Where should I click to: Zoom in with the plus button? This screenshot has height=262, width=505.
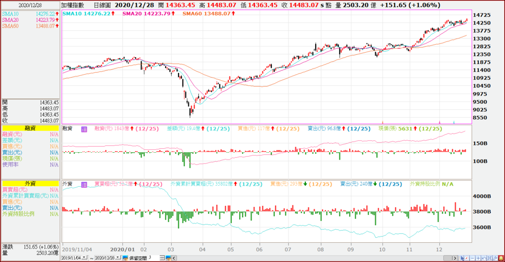(x=478, y=258)
